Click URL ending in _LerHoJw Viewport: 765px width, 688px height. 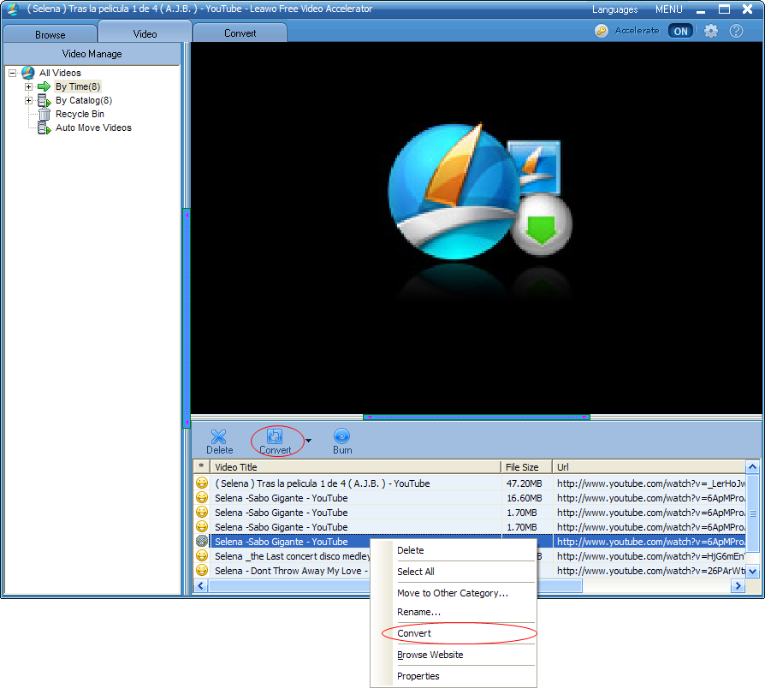click(x=651, y=483)
